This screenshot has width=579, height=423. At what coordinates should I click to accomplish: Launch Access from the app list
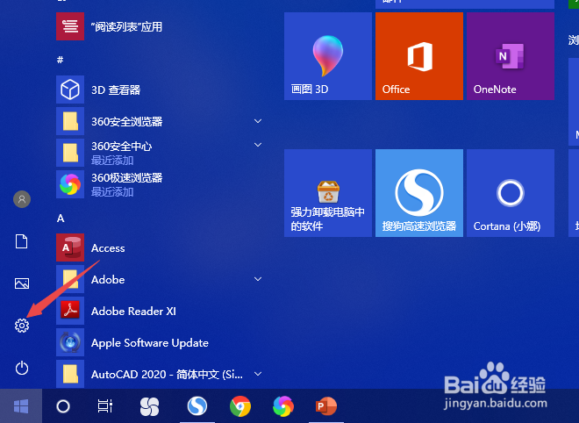(70, 247)
